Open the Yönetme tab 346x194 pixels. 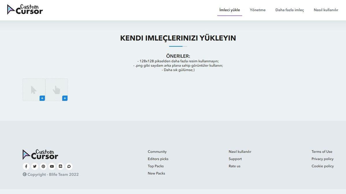(257, 10)
